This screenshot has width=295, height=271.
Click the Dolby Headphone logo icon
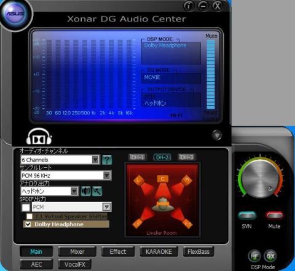pos(39,137)
